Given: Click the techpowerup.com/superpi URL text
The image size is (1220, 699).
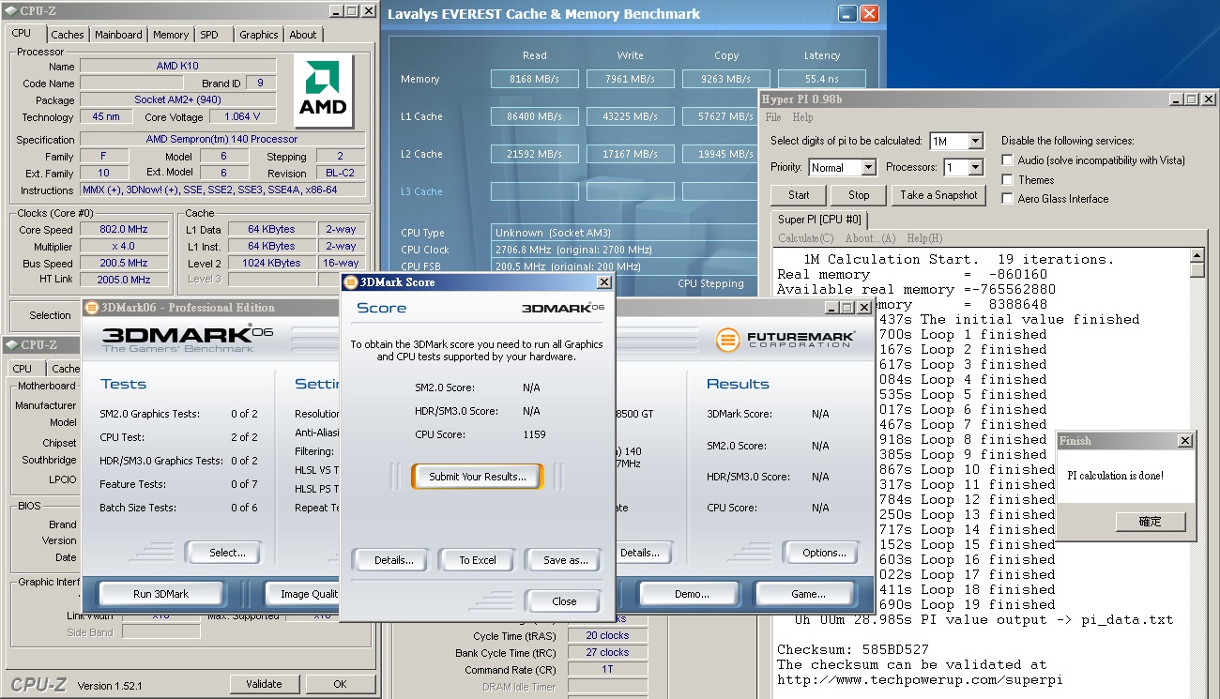Looking at the screenshot, I should (921, 680).
